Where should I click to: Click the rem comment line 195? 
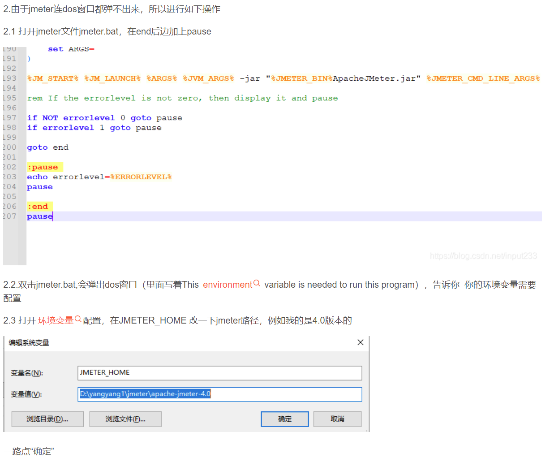tap(183, 98)
